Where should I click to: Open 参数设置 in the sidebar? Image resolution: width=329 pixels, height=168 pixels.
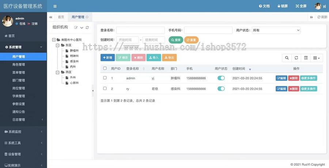(23, 104)
